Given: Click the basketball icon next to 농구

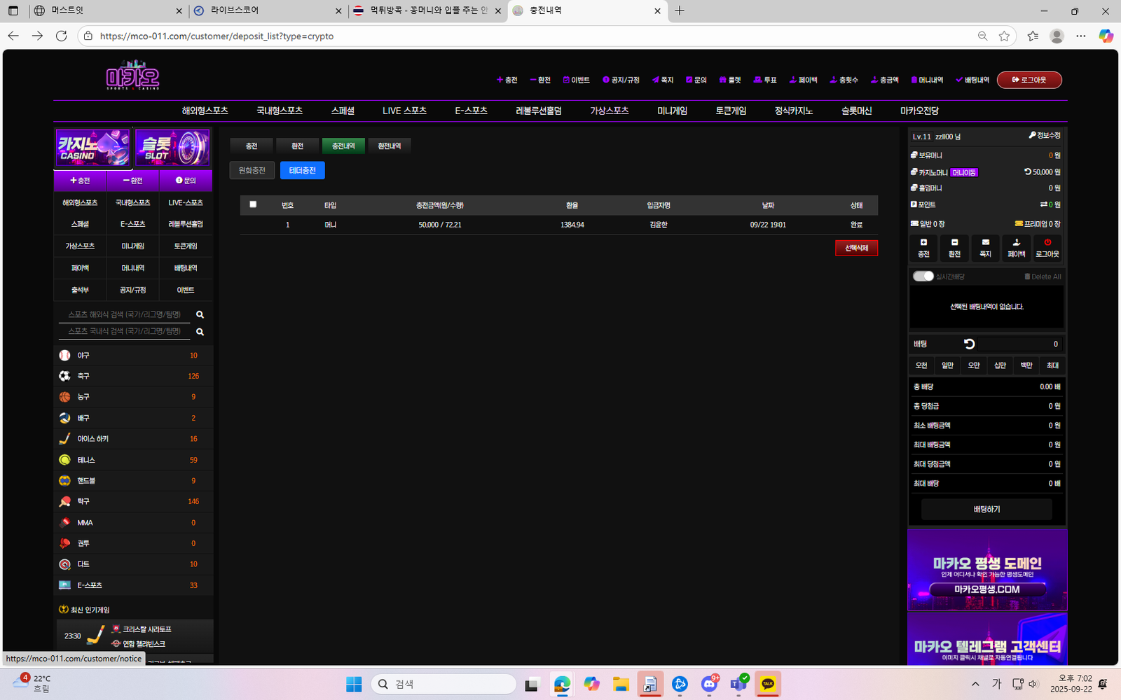Looking at the screenshot, I should [x=64, y=397].
